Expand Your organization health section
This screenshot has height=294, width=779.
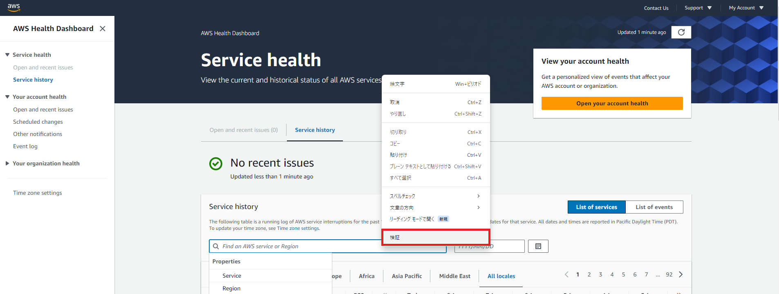pyautogui.click(x=7, y=163)
